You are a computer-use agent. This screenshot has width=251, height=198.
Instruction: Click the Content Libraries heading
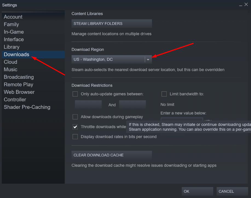tap(87, 14)
